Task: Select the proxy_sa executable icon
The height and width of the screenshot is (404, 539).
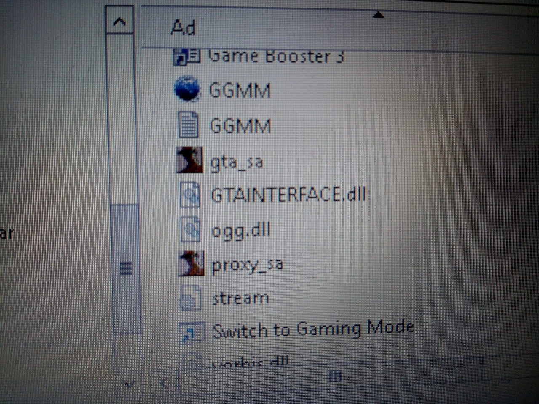Action: click(x=191, y=264)
